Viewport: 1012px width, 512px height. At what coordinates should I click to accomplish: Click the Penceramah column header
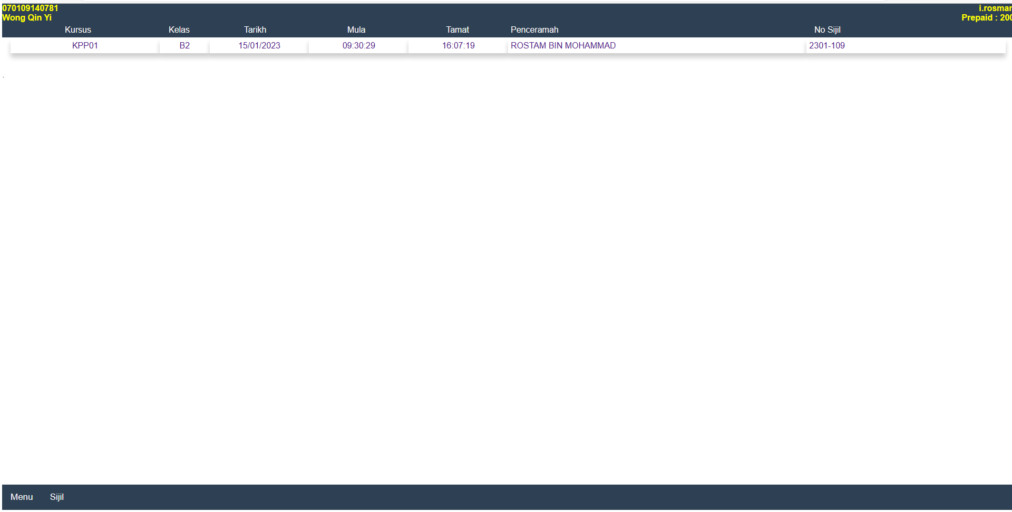[534, 30]
